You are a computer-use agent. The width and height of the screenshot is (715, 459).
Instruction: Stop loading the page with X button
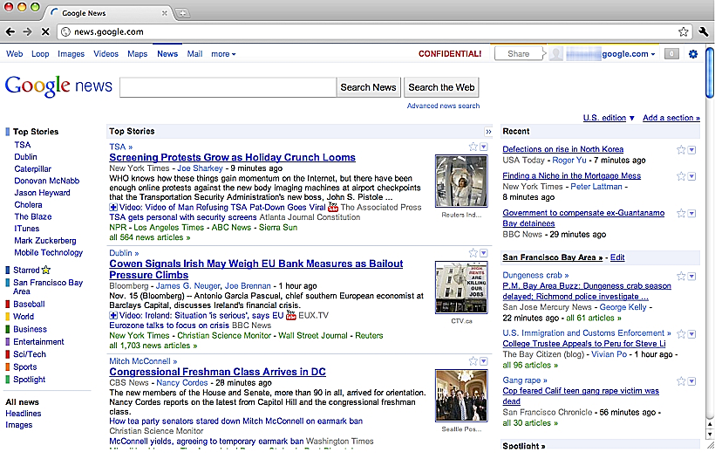[44, 31]
